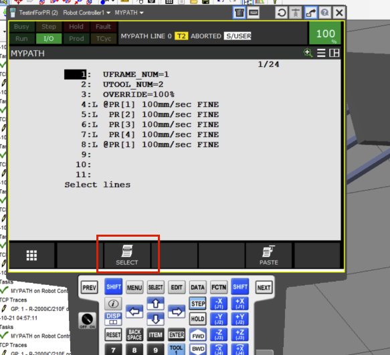
Task: Click the up arrow key
Action: coord(155,304)
